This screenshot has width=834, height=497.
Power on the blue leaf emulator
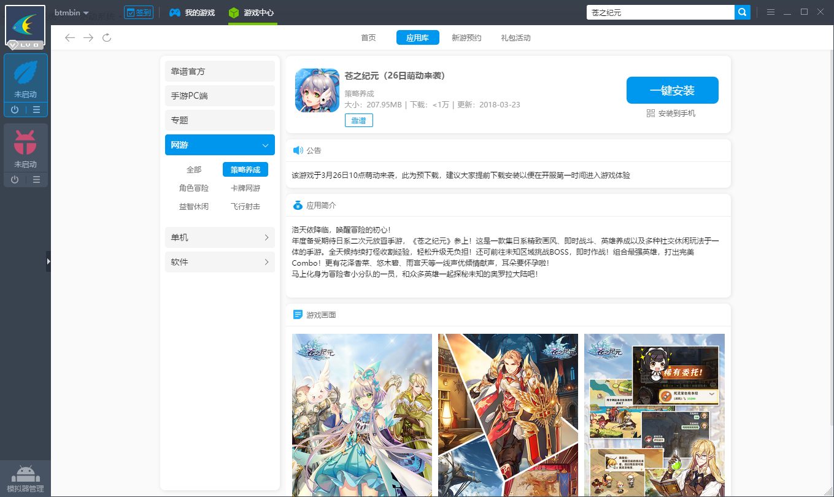click(x=15, y=110)
